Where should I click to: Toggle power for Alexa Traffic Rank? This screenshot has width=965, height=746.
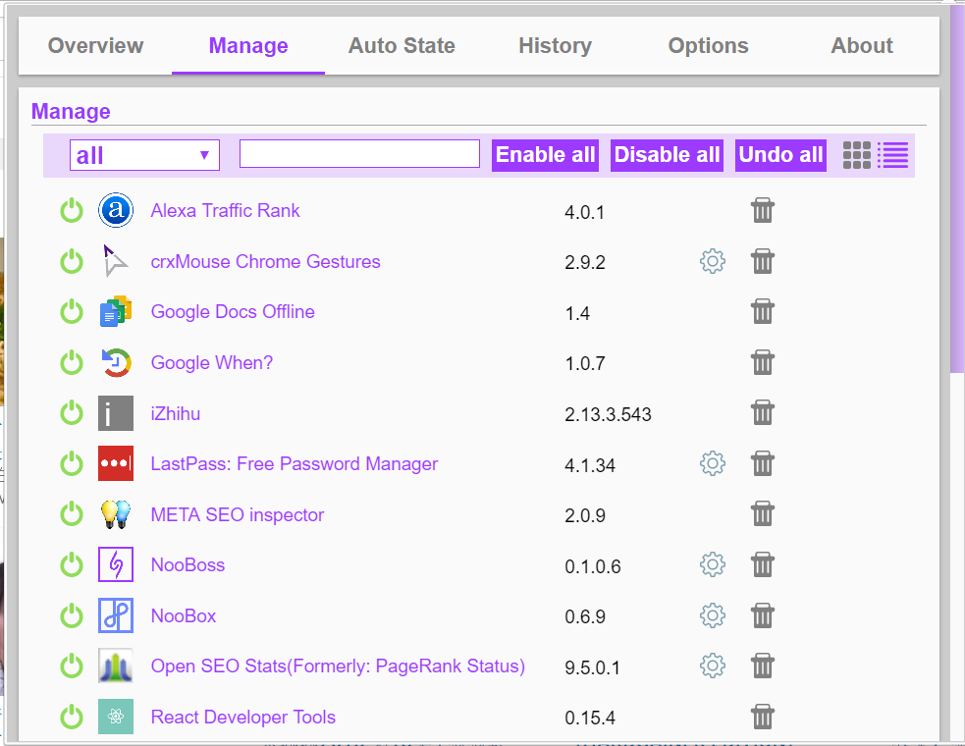pos(72,210)
